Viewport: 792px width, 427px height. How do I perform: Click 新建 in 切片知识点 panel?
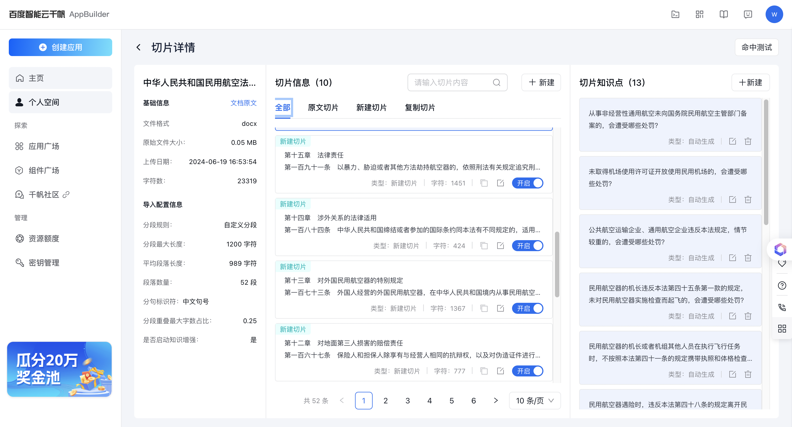click(x=750, y=82)
